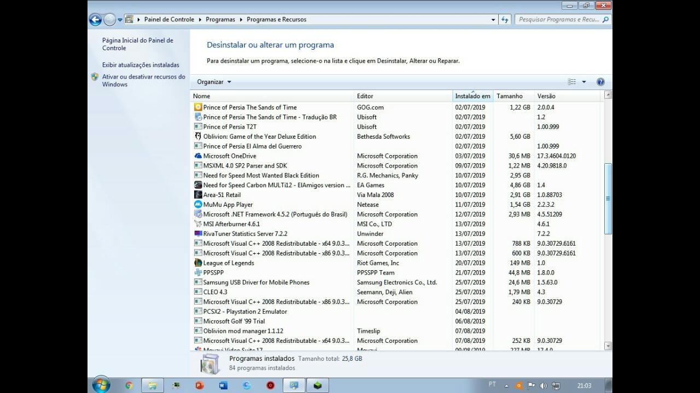Click the Back navigation arrow
This screenshot has width=700, height=393.
[95, 20]
